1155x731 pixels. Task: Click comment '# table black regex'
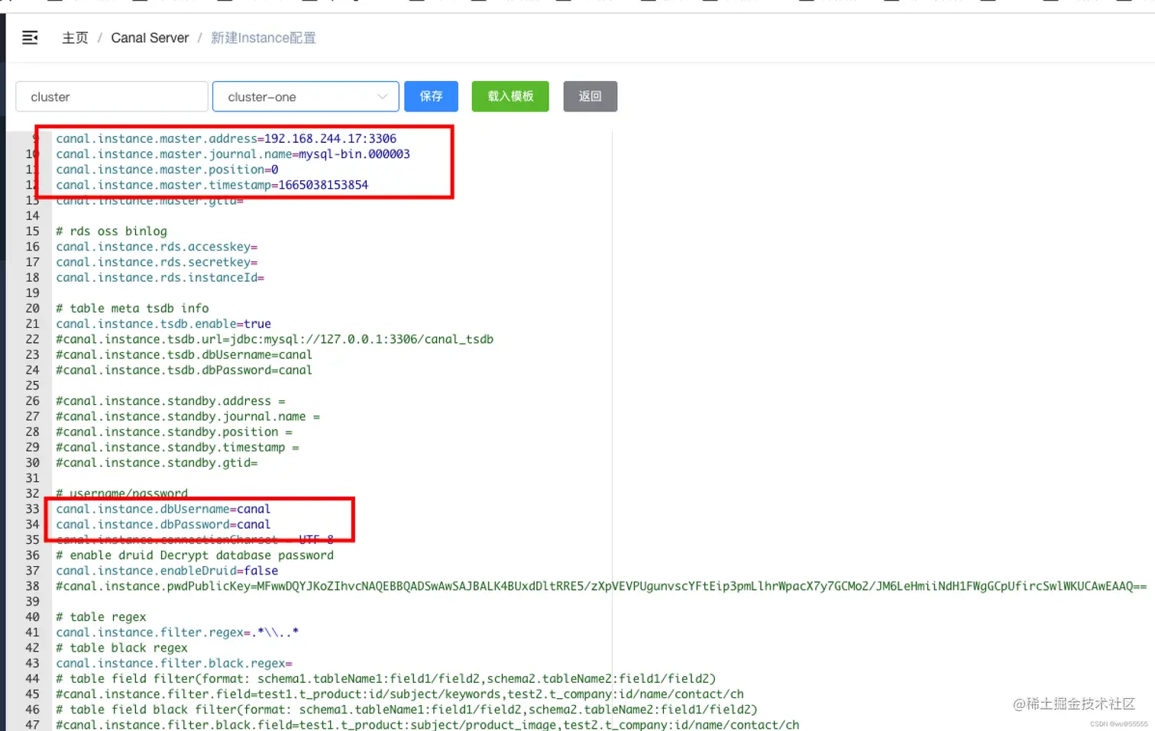(121, 648)
